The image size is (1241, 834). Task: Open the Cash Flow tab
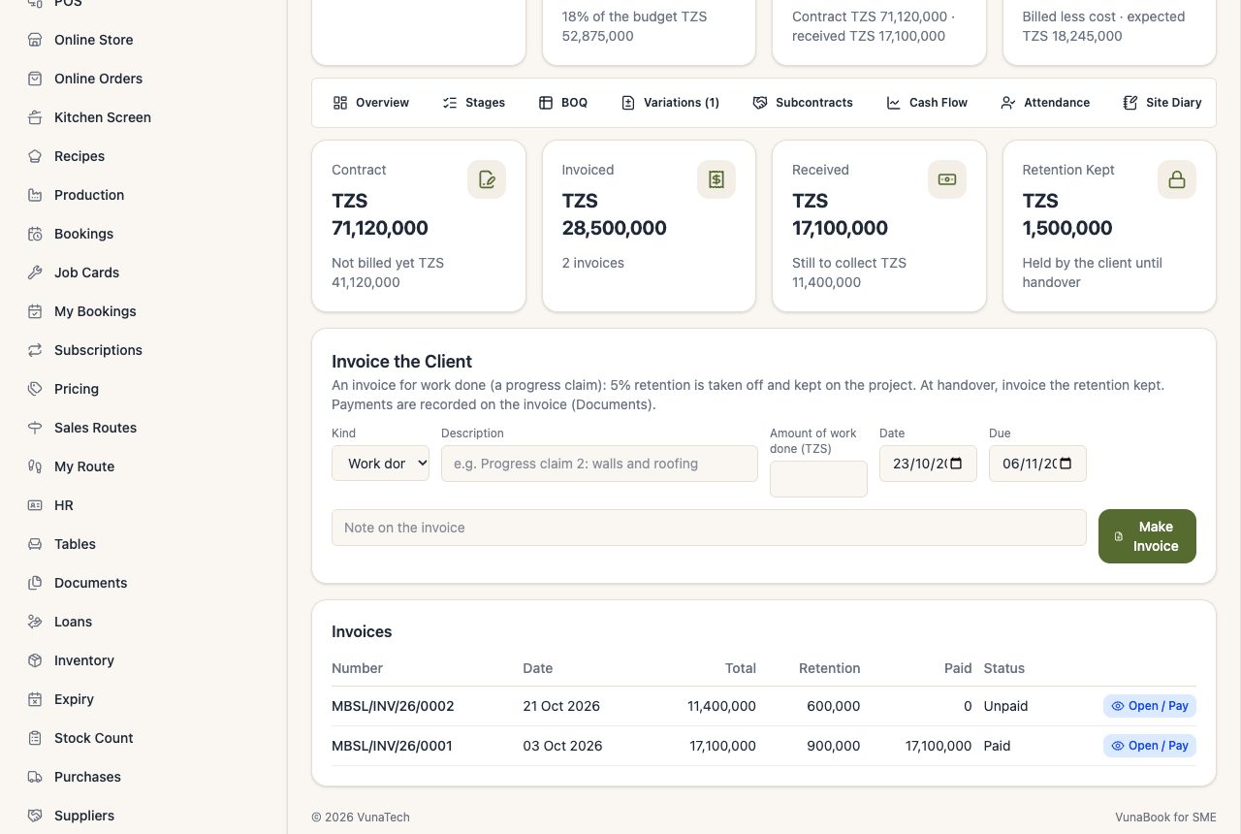pyautogui.click(x=927, y=103)
